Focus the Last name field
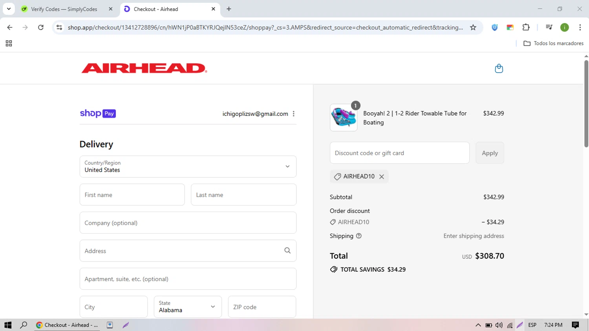This screenshot has height=331, width=589. [x=243, y=195]
